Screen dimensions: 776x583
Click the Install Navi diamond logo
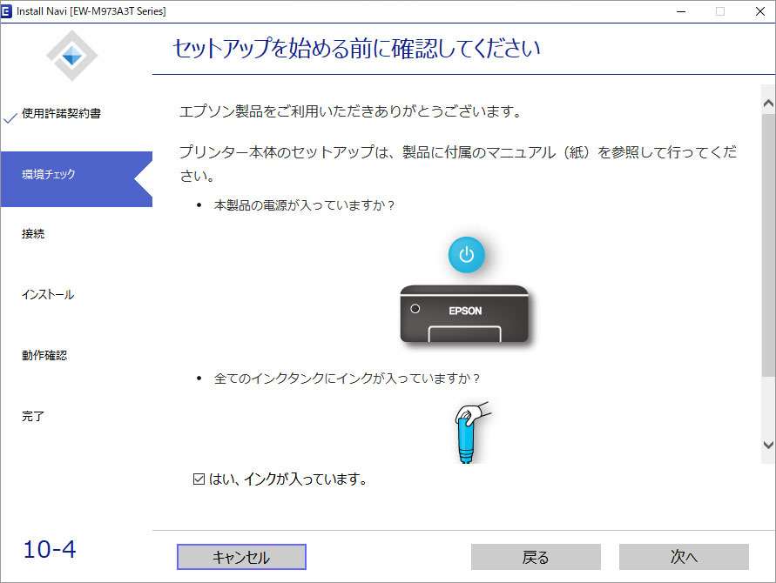point(72,56)
